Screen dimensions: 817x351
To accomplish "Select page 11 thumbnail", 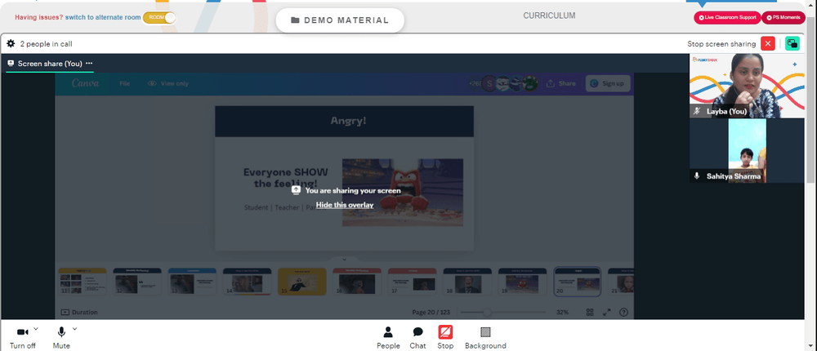I will point(83,282).
